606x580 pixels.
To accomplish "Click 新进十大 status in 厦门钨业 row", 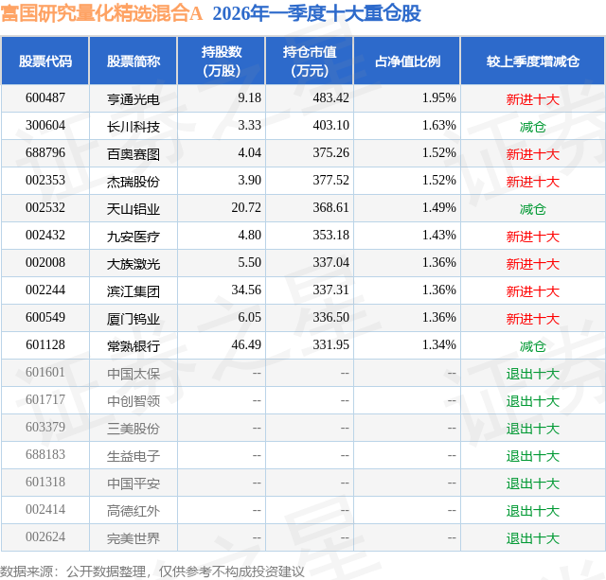I will point(532,319).
